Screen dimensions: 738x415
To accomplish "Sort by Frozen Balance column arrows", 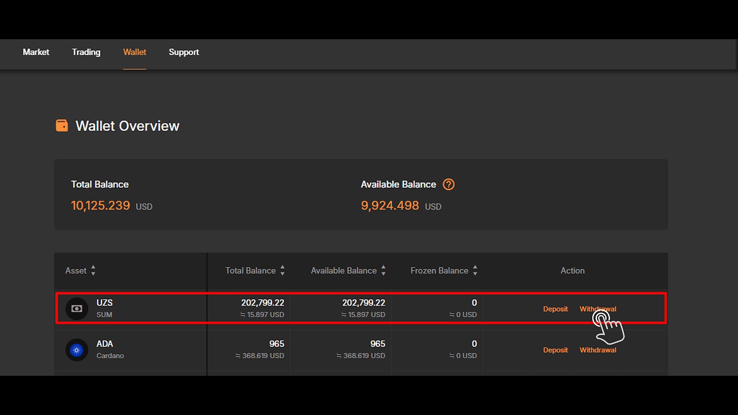I will (x=475, y=271).
